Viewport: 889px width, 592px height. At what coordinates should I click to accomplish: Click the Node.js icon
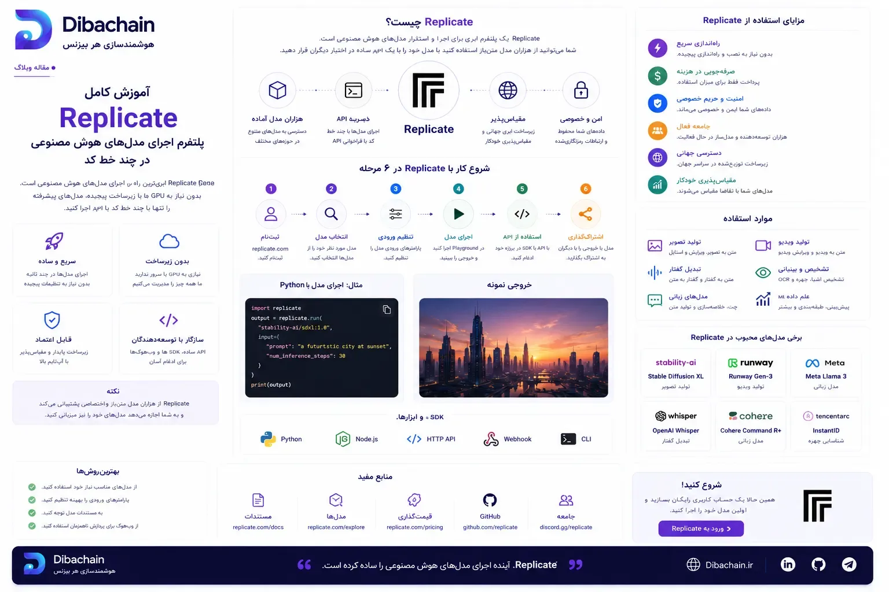pyautogui.click(x=343, y=439)
